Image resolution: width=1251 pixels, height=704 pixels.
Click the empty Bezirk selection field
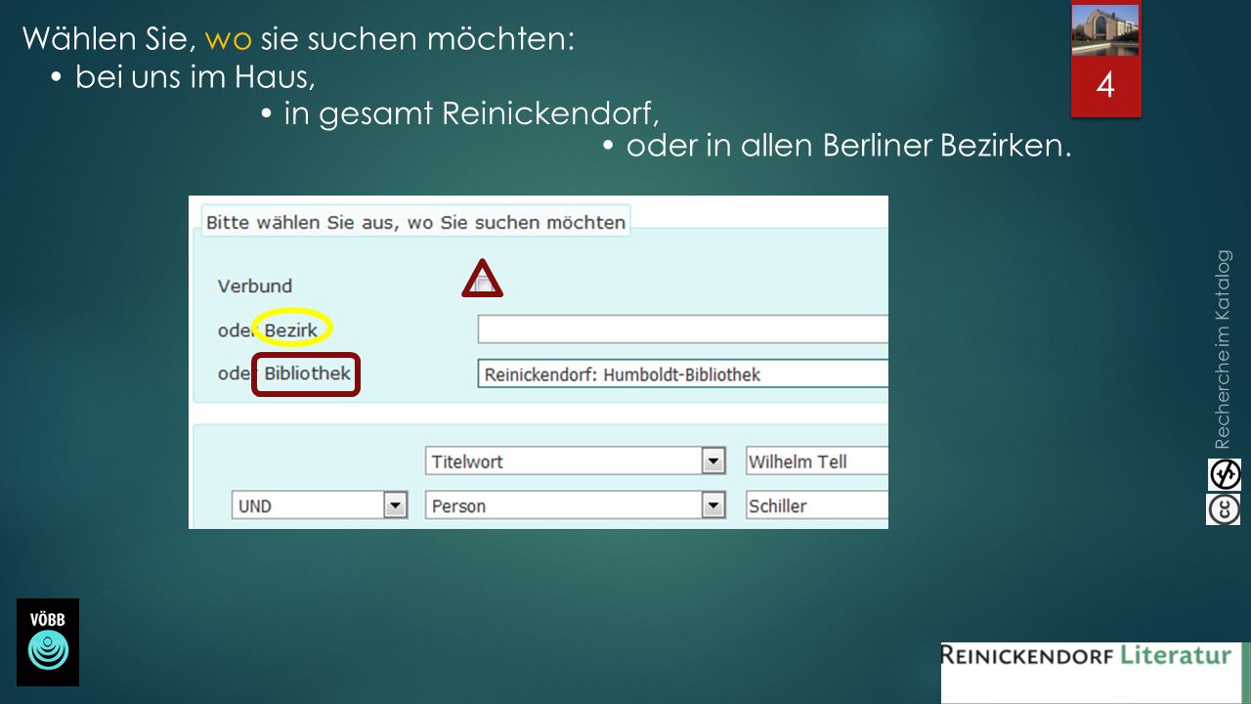pyautogui.click(x=682, y=330)
